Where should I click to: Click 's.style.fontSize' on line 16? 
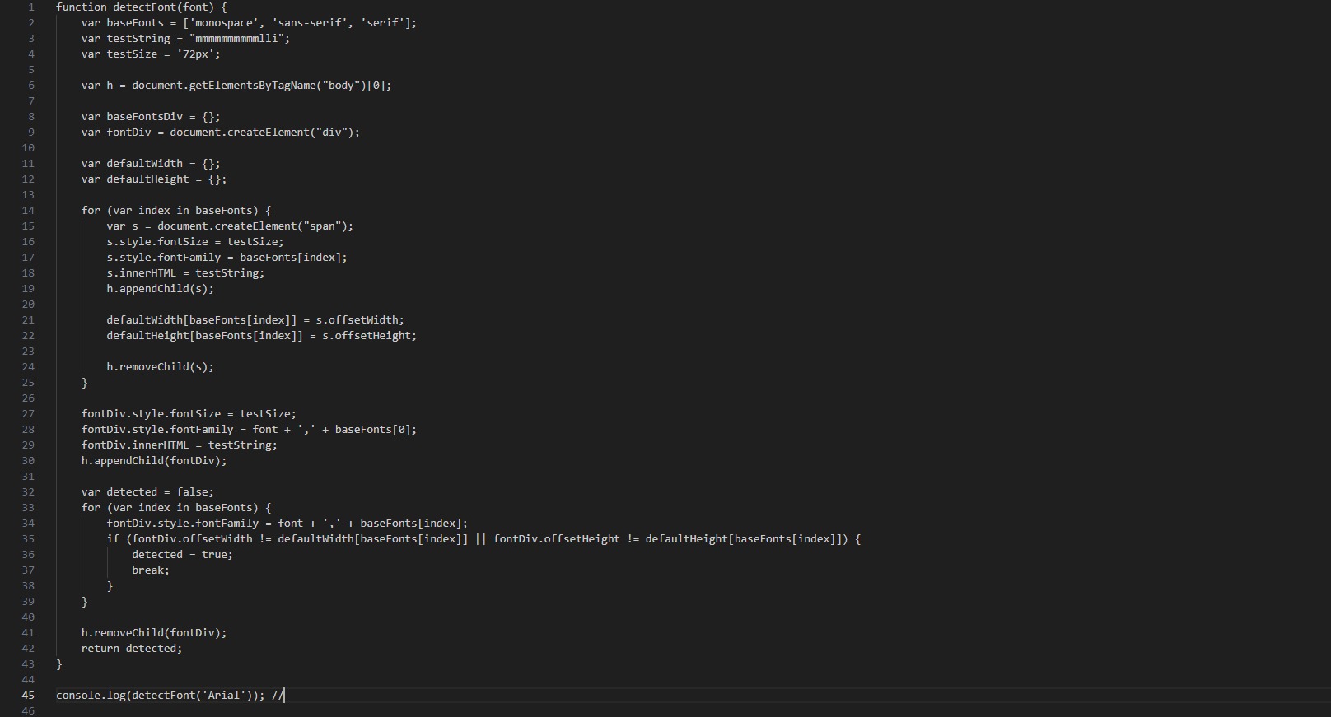click(156, 241)
